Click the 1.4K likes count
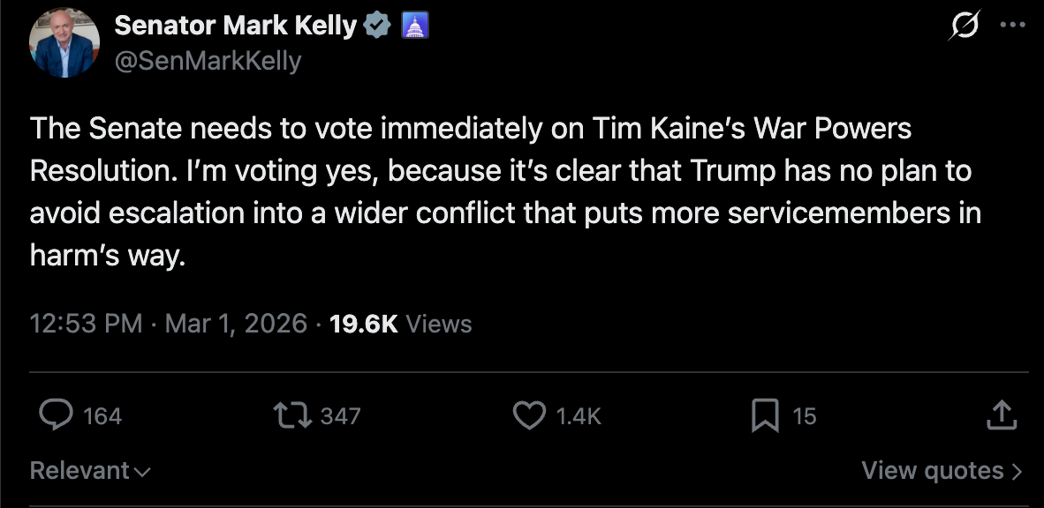Viewport: 1044px width, 508px height. 579,415
